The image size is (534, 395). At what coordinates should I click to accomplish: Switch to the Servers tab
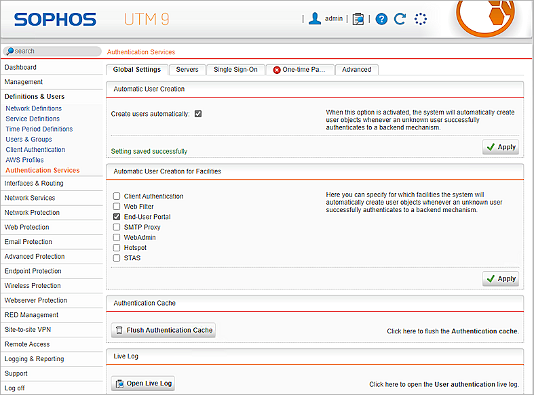(x=187, y=70)
